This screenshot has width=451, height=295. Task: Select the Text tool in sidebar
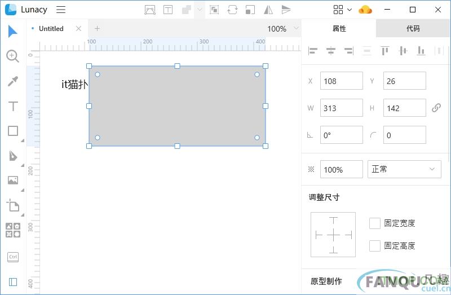click(x=13, y=106)
